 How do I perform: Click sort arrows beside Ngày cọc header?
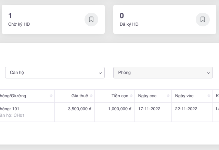coord(168,96)
